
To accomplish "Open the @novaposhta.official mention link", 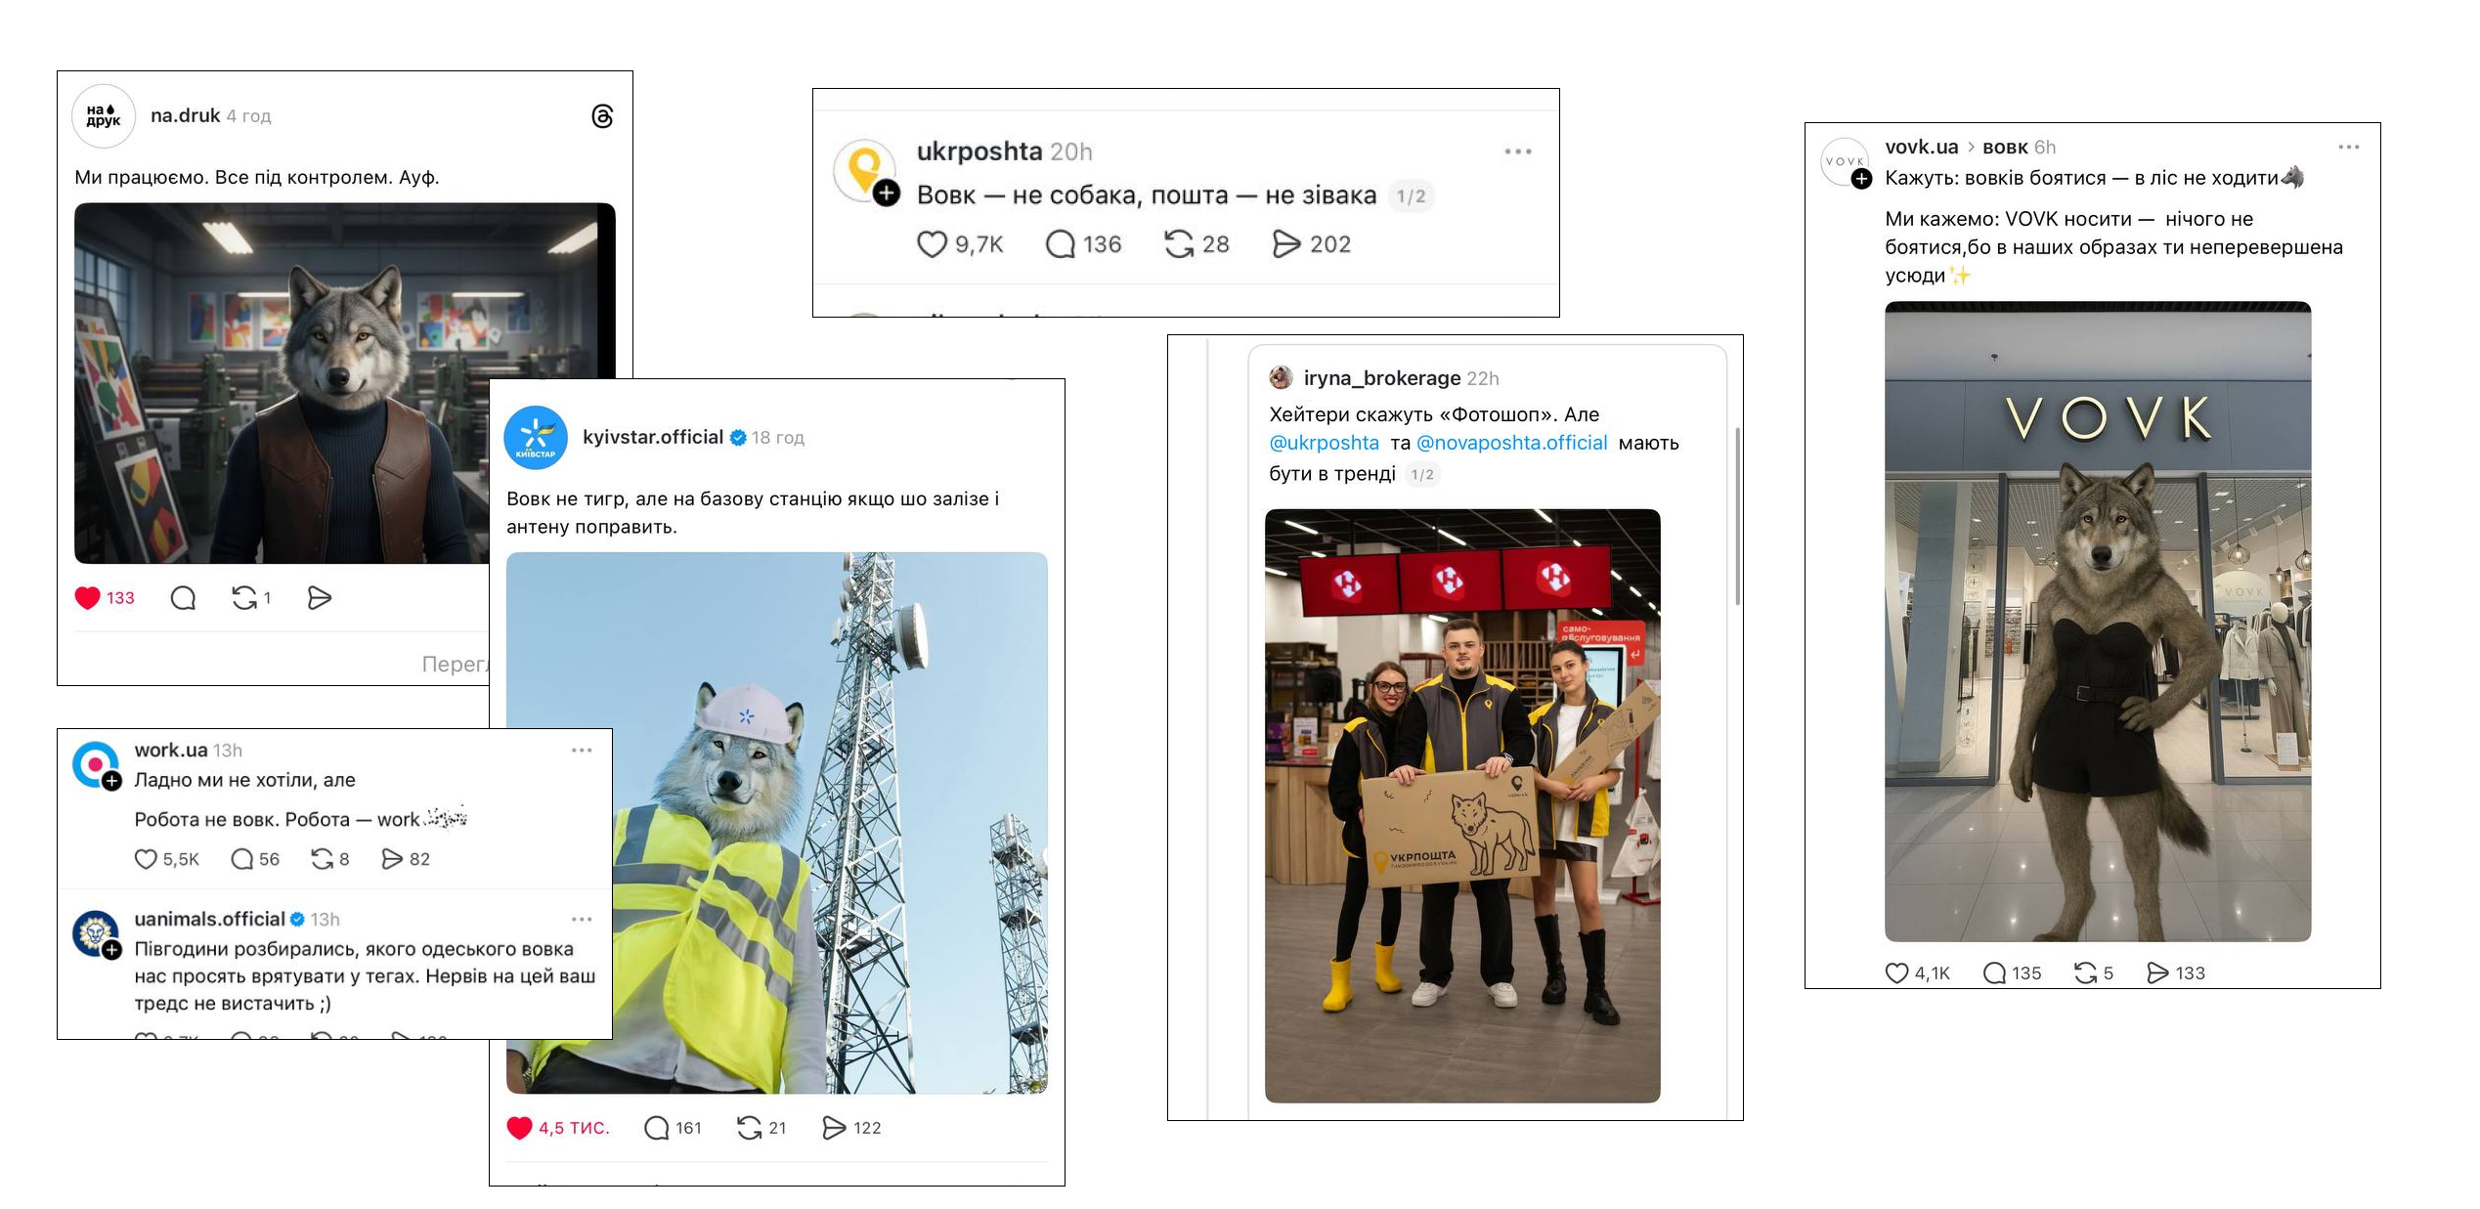I will (x=1511, y=443).
